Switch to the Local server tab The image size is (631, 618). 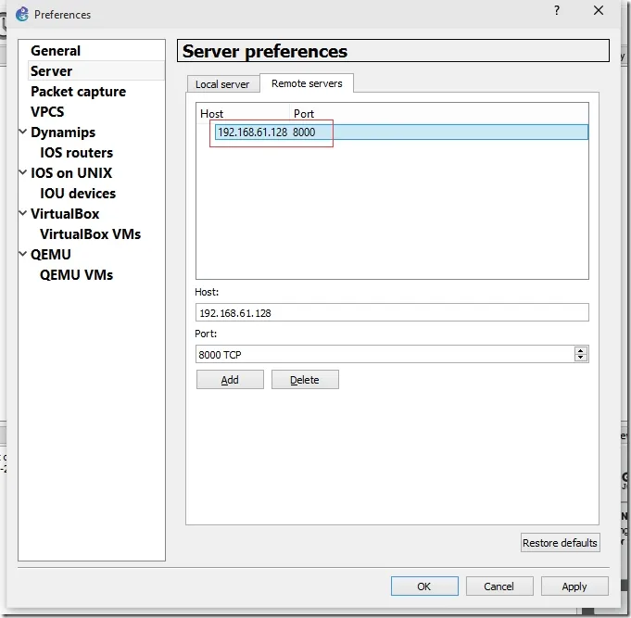222,84
